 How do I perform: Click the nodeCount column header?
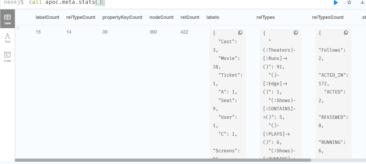[x=161, y=17]
